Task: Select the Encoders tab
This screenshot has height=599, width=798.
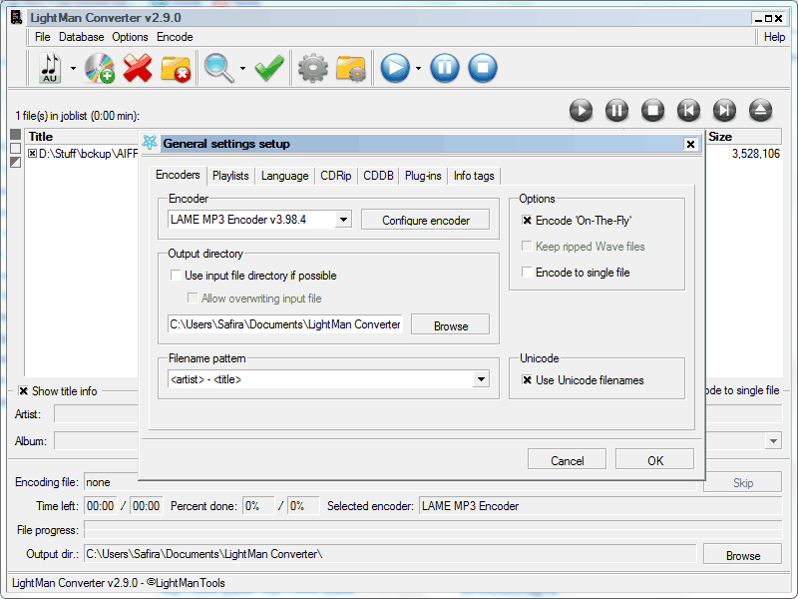Action: [x=178, y=176]
